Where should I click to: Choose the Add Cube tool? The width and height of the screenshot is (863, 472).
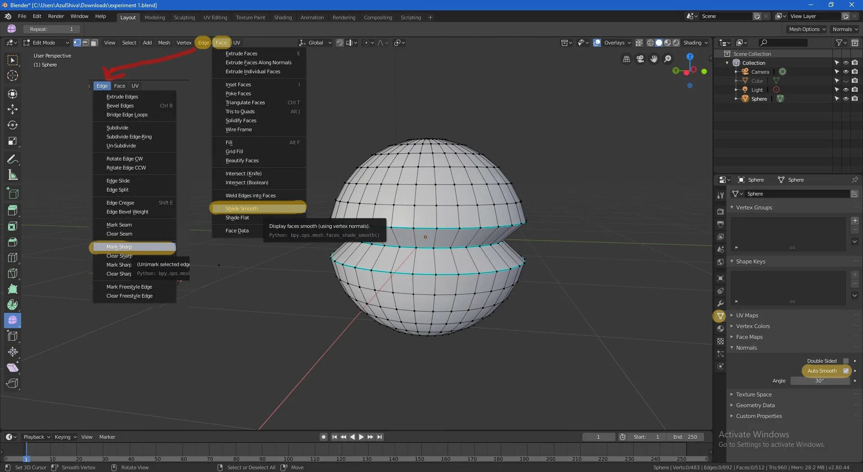pos(13,193)
